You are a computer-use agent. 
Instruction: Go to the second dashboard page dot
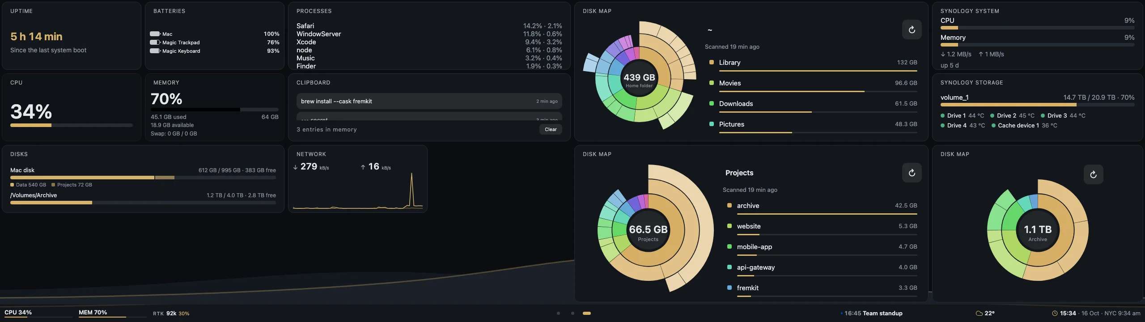[572, 313]
